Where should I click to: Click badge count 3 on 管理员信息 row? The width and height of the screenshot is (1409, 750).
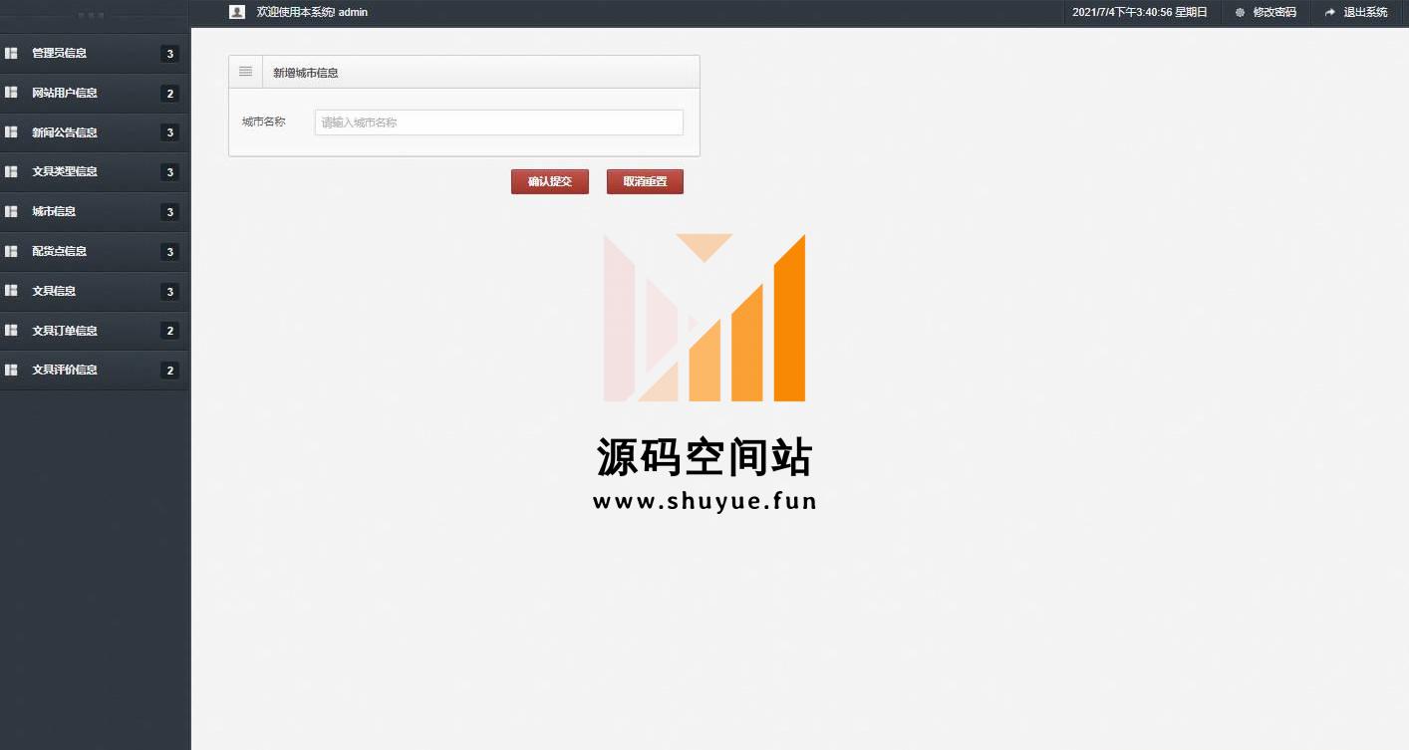click(x=170, y=54)
